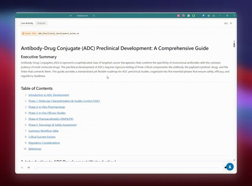This screenshot has width=252, height=186.
Task: Open the green cursor extension icon
Action: (193, 16)
